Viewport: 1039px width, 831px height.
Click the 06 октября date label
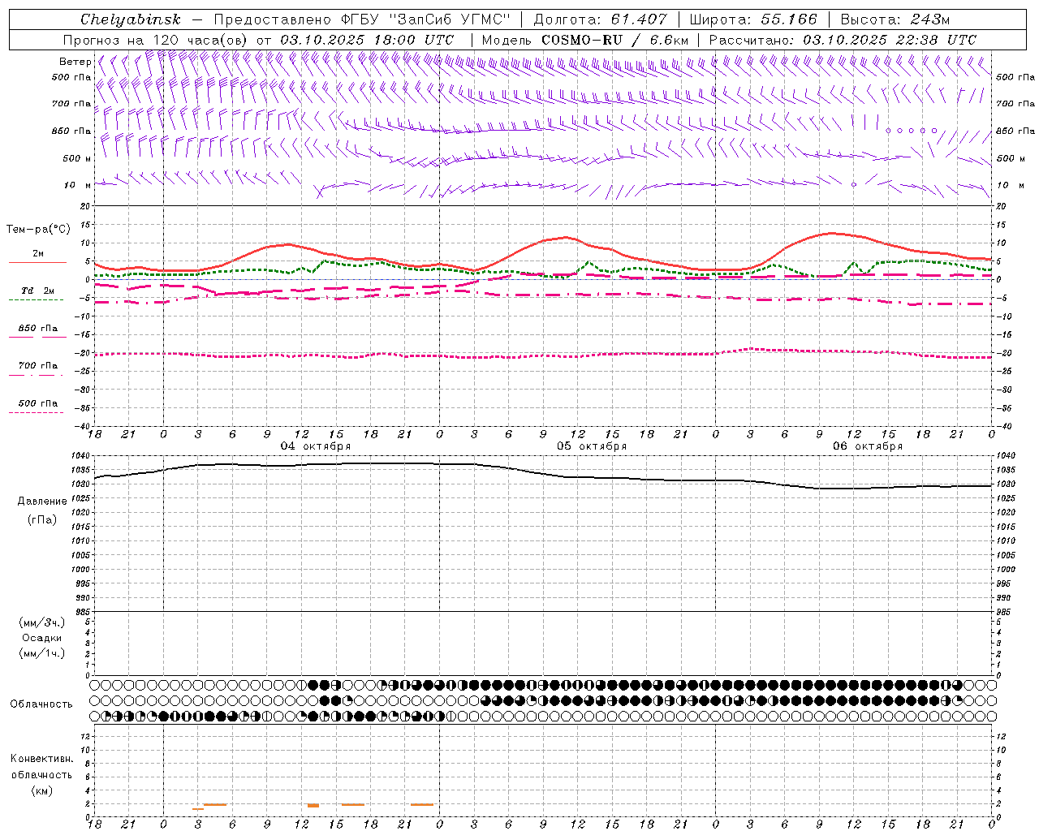coord(868,446)
